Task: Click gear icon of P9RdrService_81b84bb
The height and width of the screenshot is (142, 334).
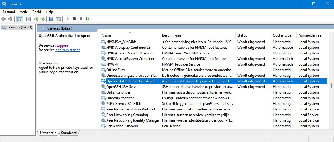Action: pyautogui.click(x=103, y=103)
